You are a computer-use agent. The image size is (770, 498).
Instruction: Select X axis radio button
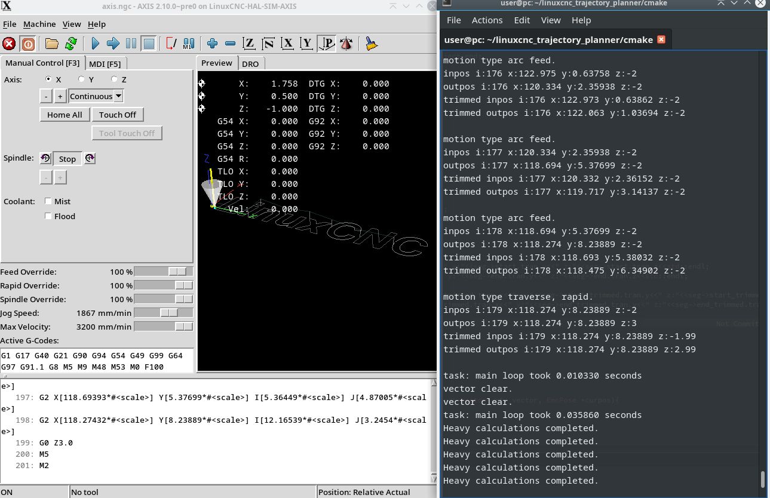point(49,79)
